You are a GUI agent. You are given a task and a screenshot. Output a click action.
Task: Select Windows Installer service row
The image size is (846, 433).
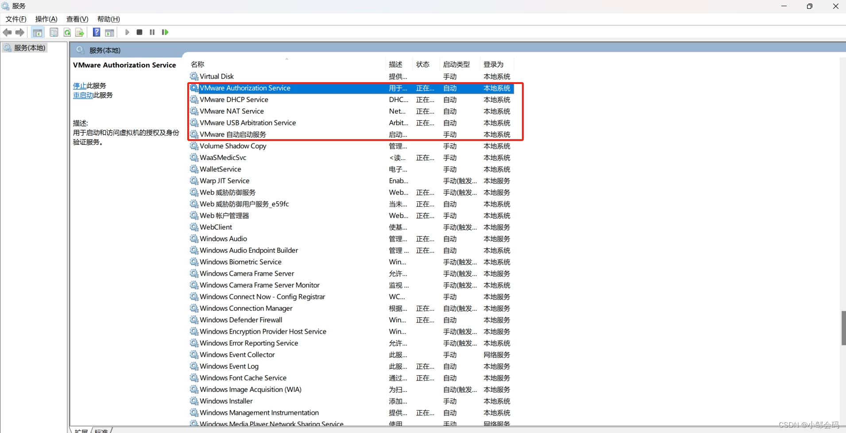(x=351, y=401)
